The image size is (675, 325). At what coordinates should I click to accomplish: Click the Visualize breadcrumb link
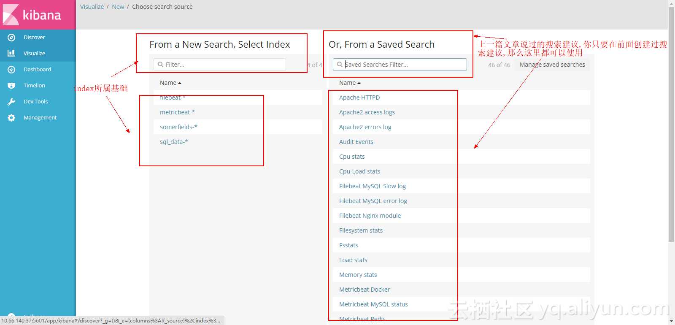coord(92,7)
